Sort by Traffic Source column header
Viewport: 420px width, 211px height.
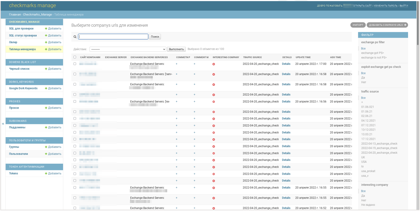click(252, 57)
